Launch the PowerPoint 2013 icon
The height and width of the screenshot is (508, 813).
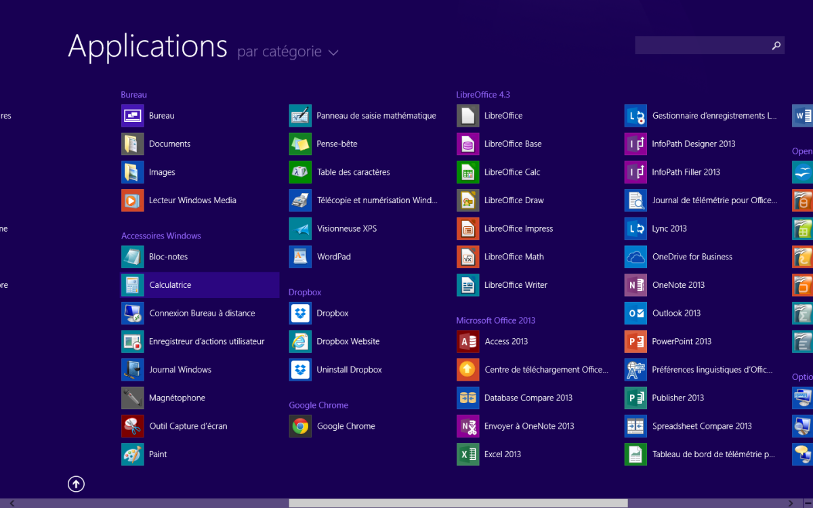(635, 341)
